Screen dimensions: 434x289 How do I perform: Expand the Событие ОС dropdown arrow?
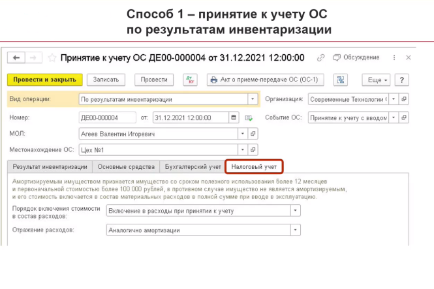394,117
